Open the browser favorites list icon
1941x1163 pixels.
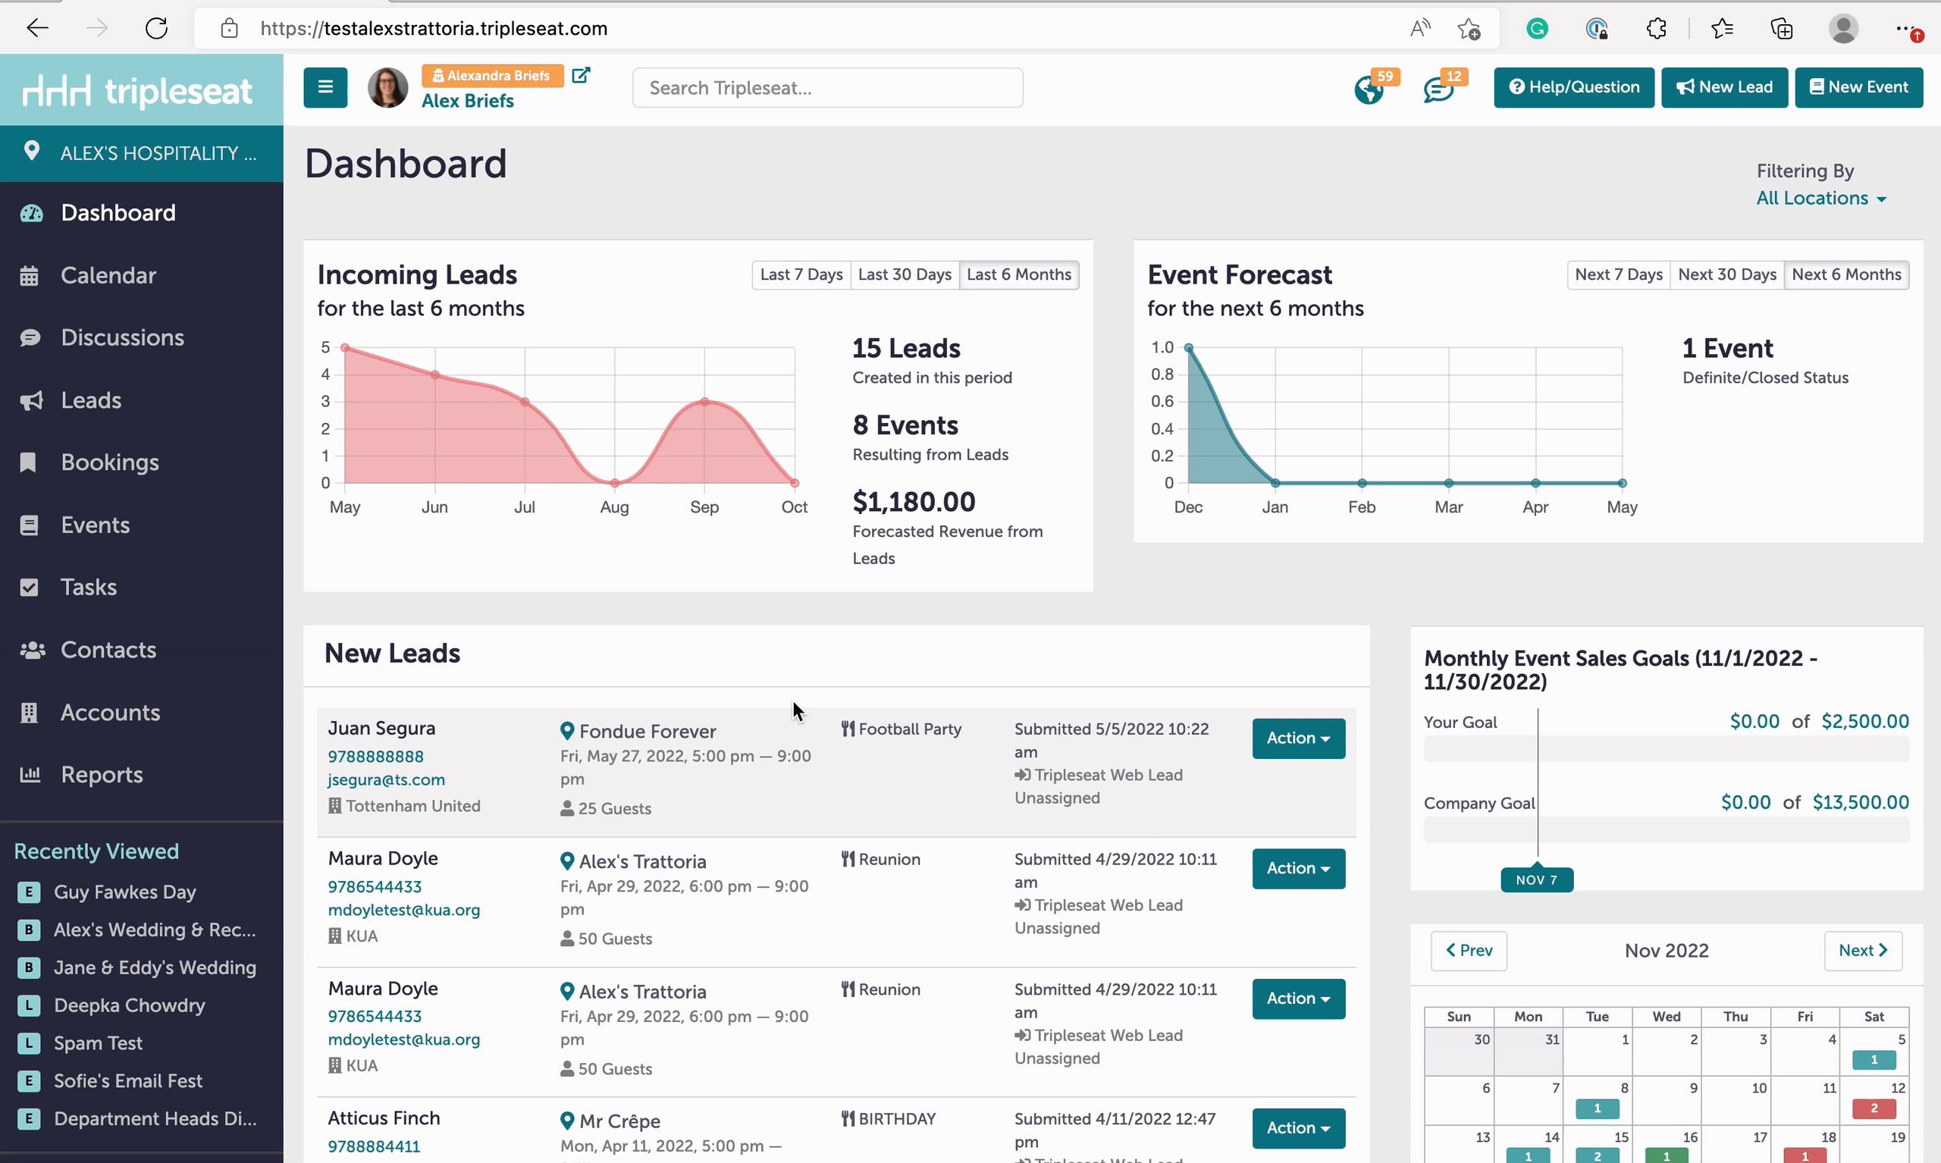click(x=1722, y=29)
